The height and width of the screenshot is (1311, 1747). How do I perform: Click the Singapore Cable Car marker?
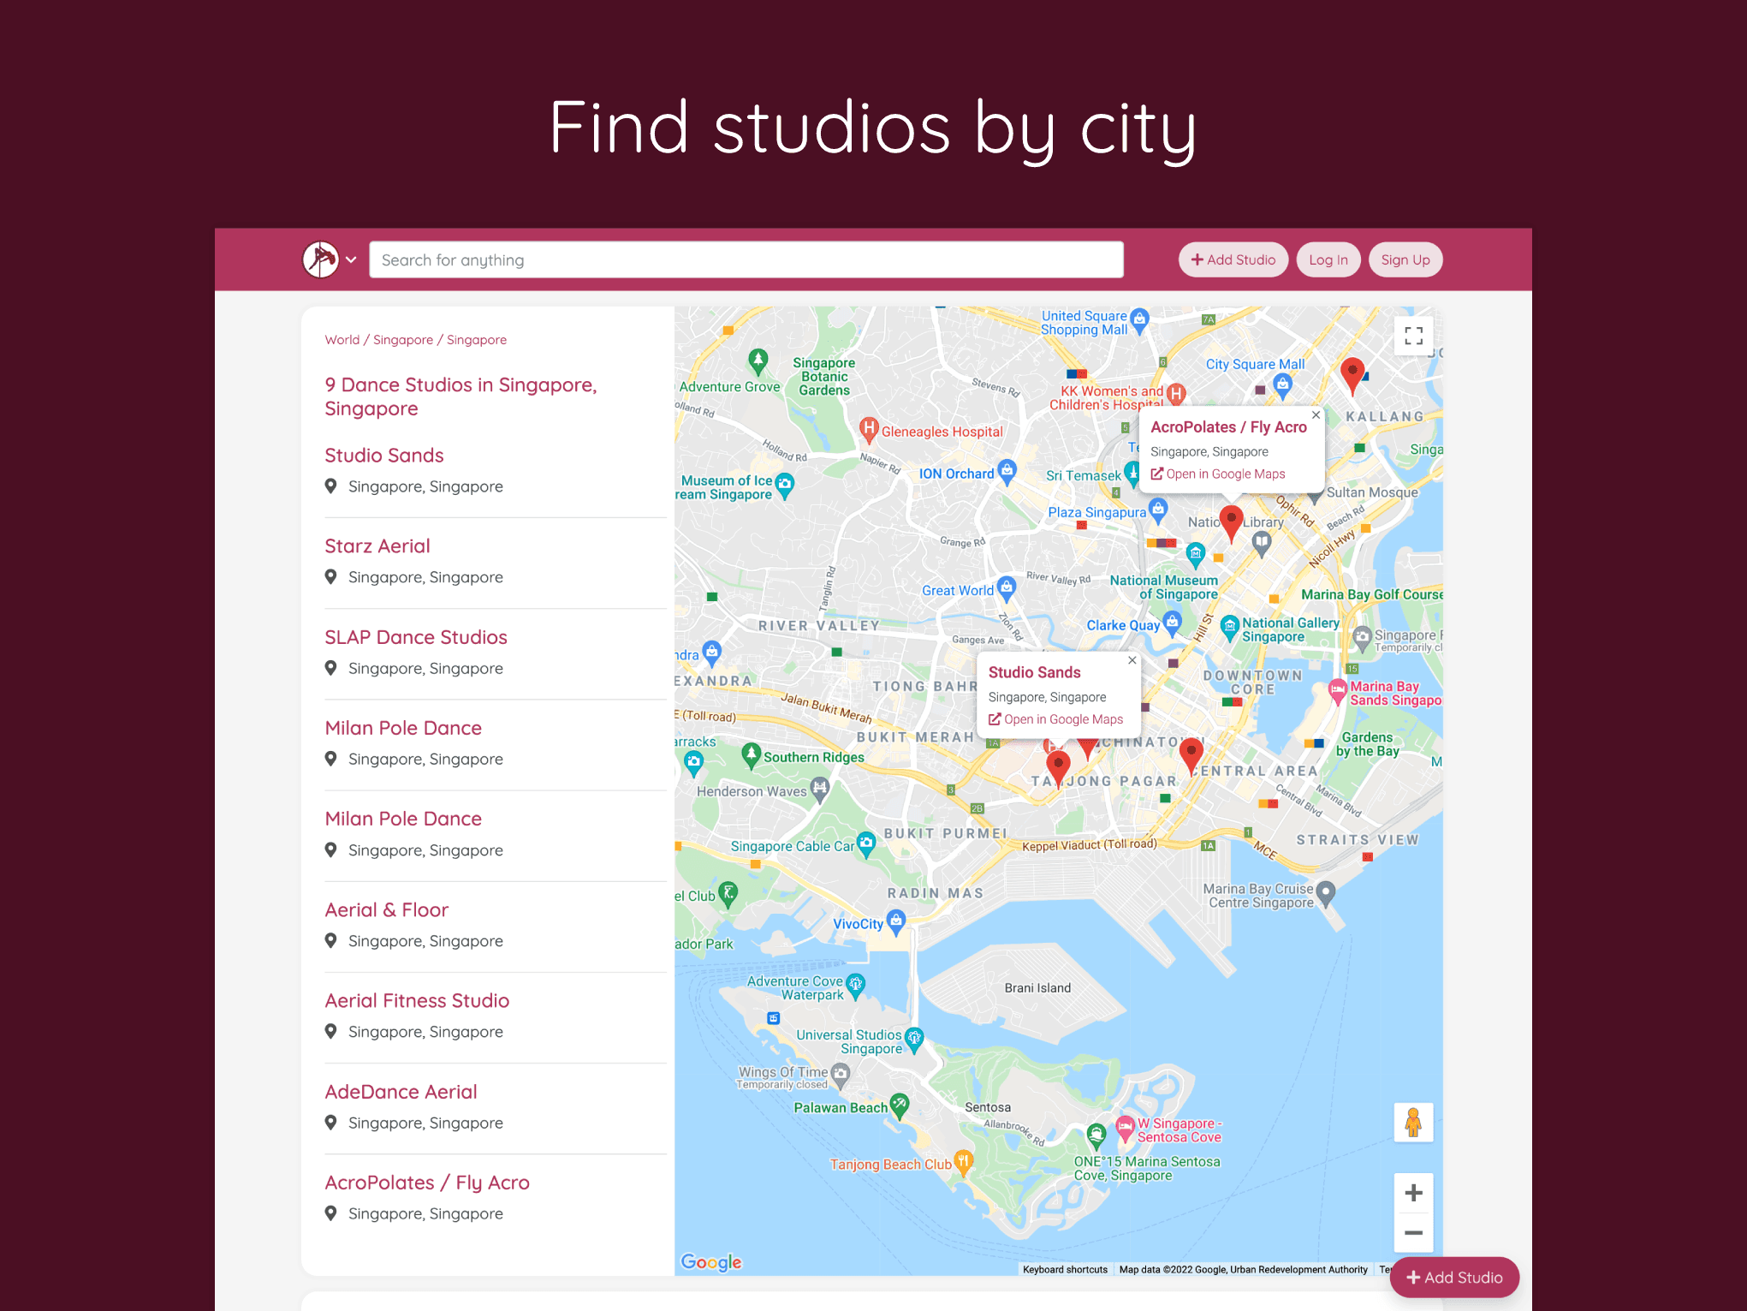click(866, 843)
